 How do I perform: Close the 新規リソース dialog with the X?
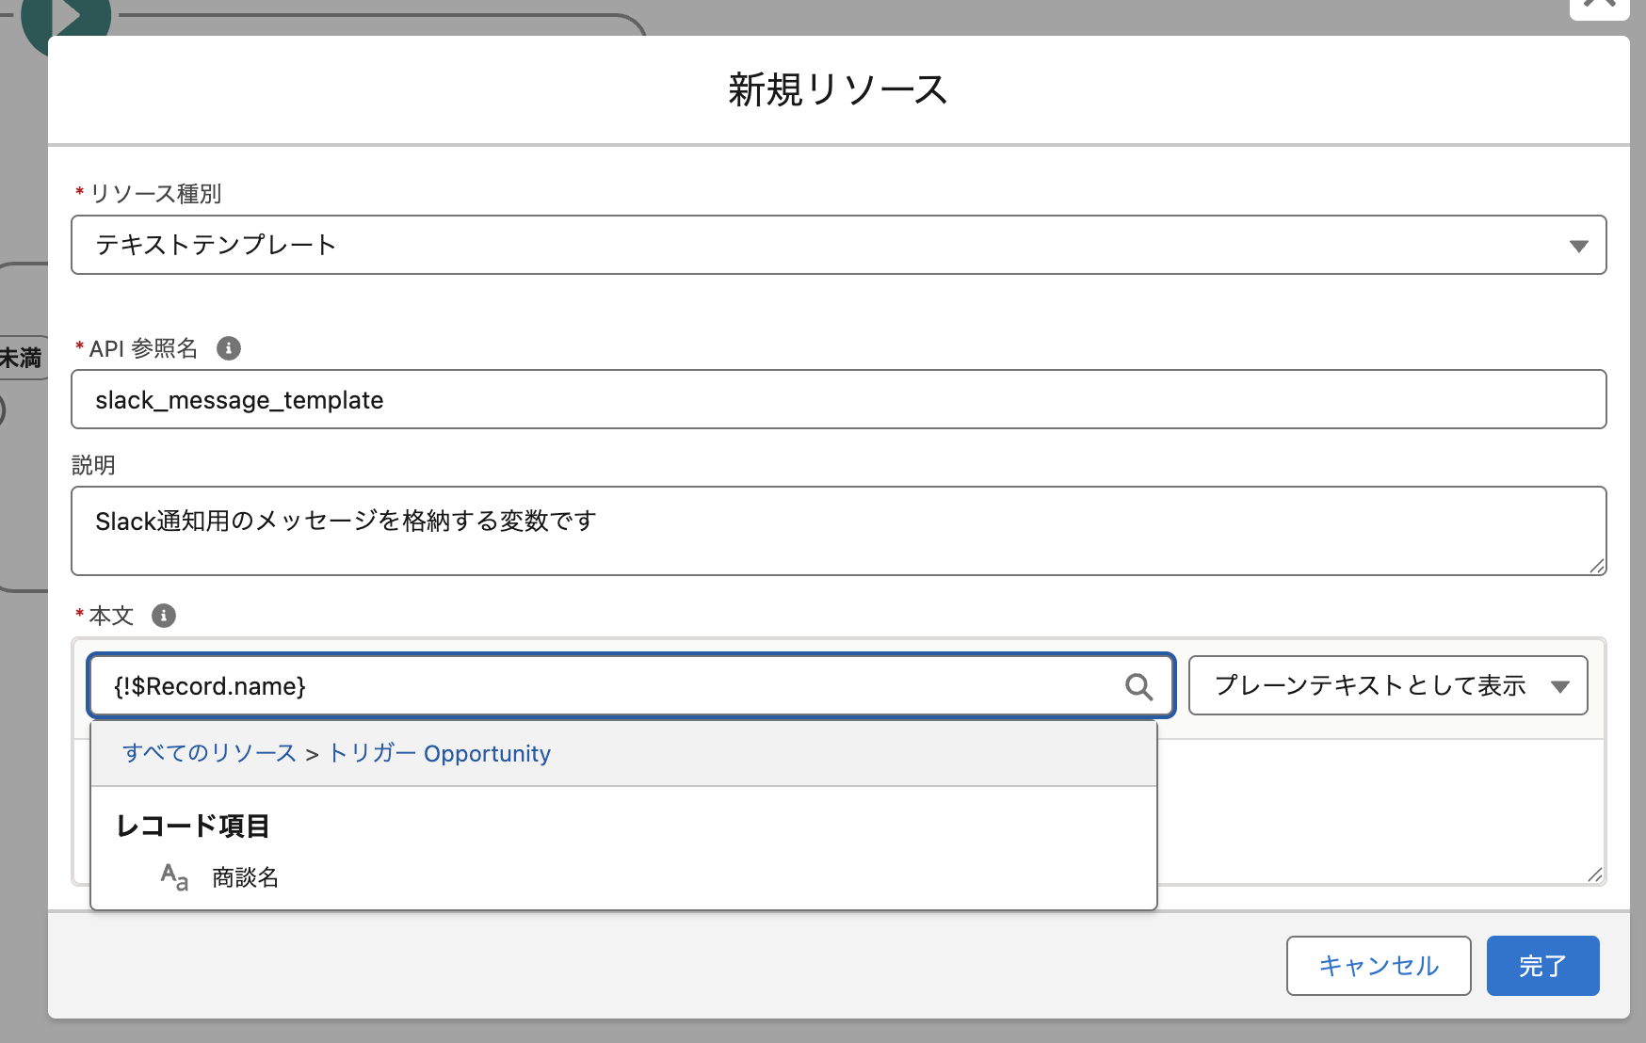click(x=1599, y=7)
